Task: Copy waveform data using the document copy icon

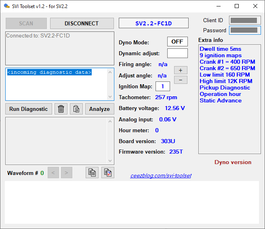Action: [x=92, y=173]
